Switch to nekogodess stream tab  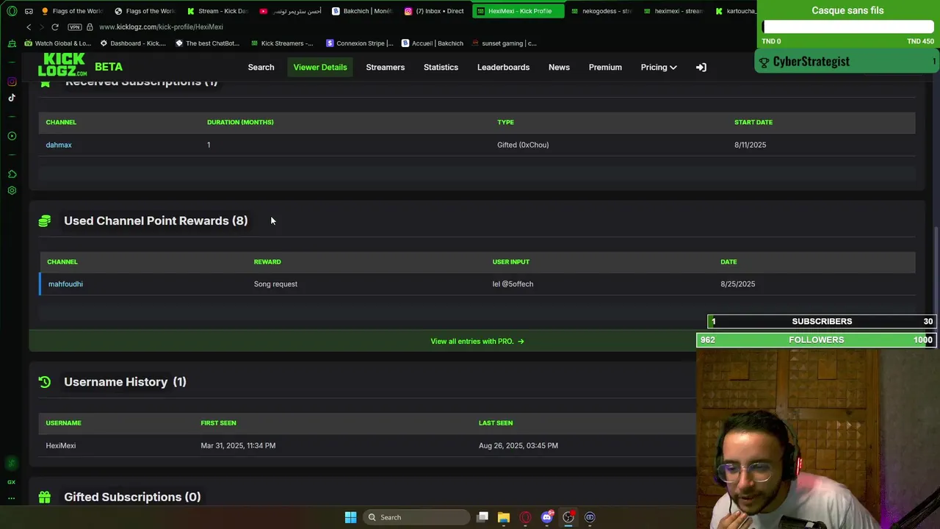coord(601,11)
